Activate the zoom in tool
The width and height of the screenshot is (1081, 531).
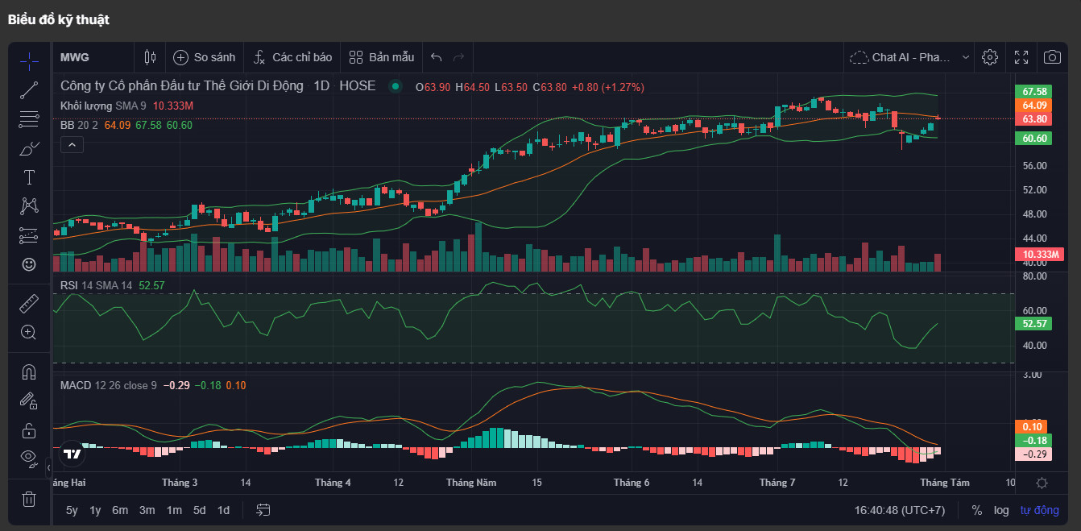tap(29, 332)
